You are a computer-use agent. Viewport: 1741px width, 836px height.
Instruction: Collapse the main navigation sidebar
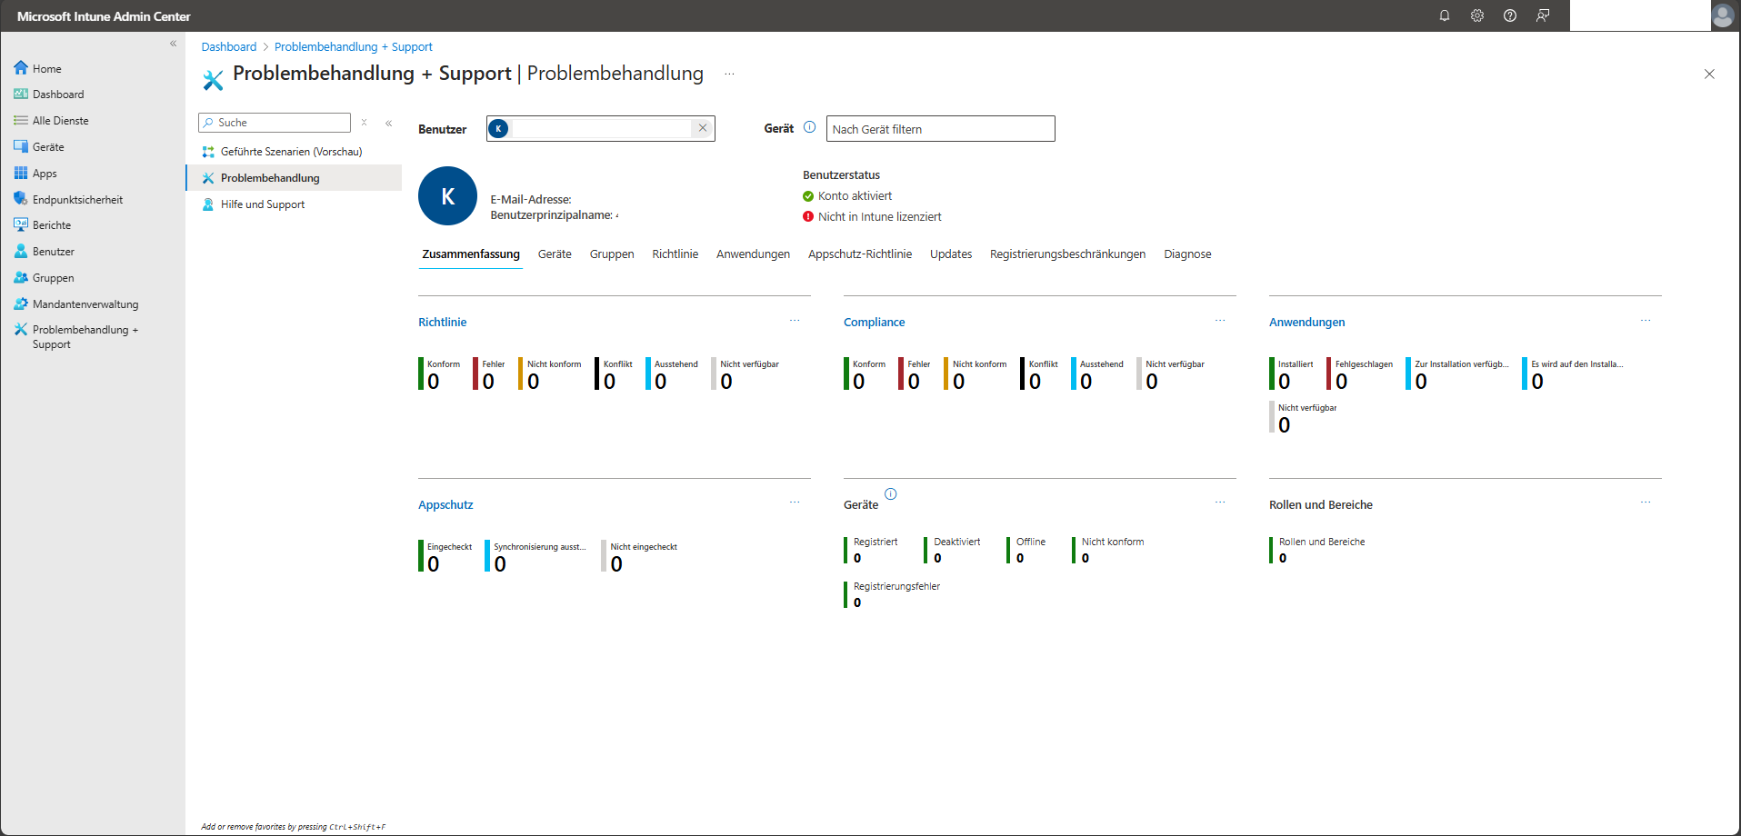(x=173, y=44)
